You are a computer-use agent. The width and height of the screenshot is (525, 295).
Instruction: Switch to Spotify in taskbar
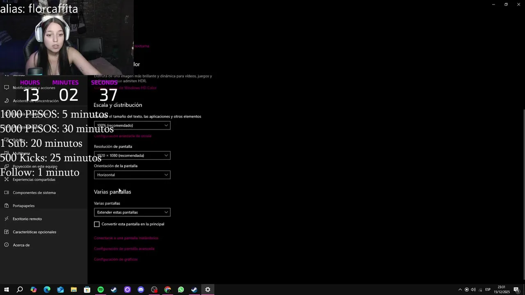100,290
